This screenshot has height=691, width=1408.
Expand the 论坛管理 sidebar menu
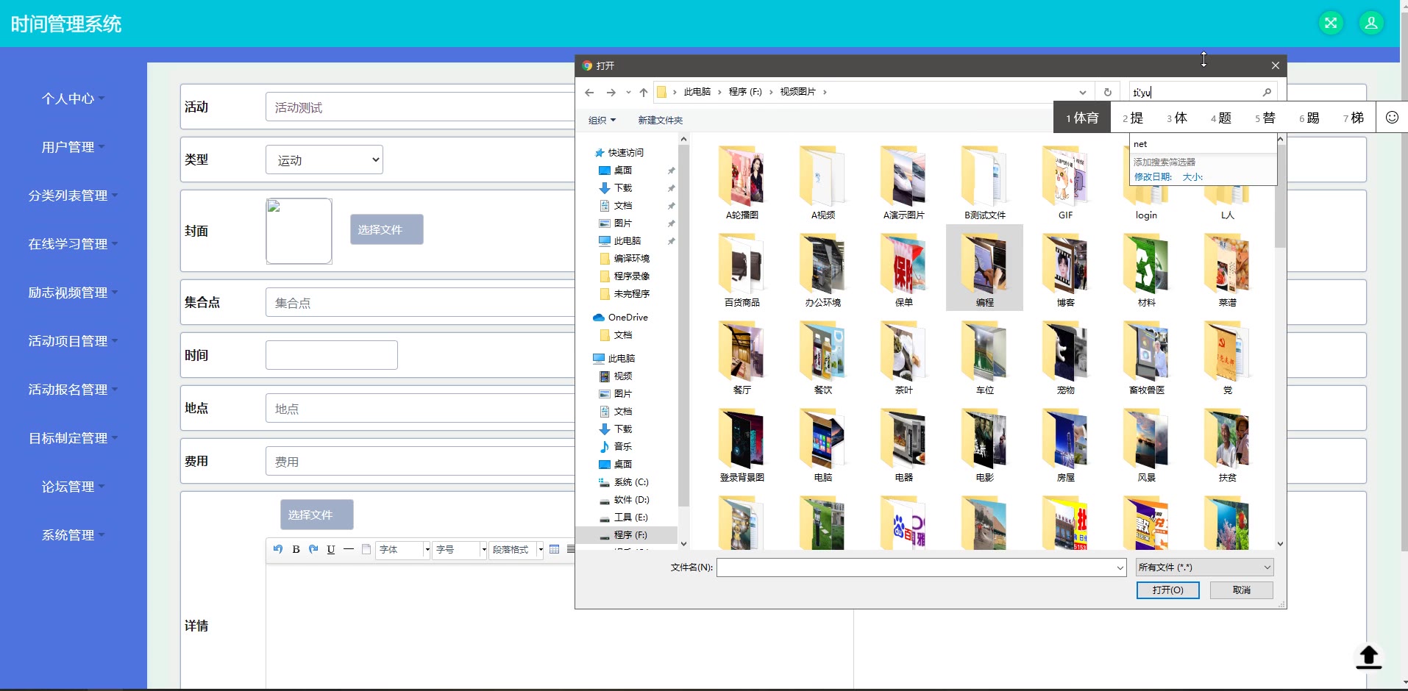[73, 486]
